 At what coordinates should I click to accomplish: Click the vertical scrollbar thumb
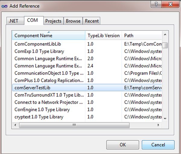coord(165,45)
